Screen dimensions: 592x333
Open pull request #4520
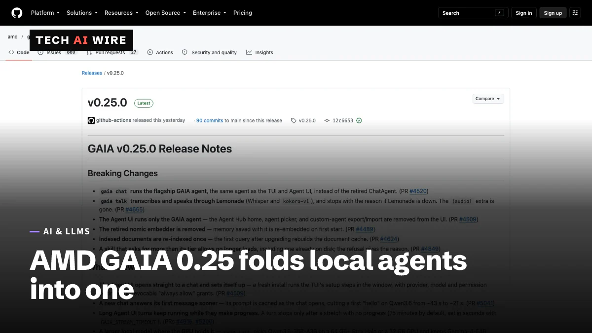click(418, 191)
